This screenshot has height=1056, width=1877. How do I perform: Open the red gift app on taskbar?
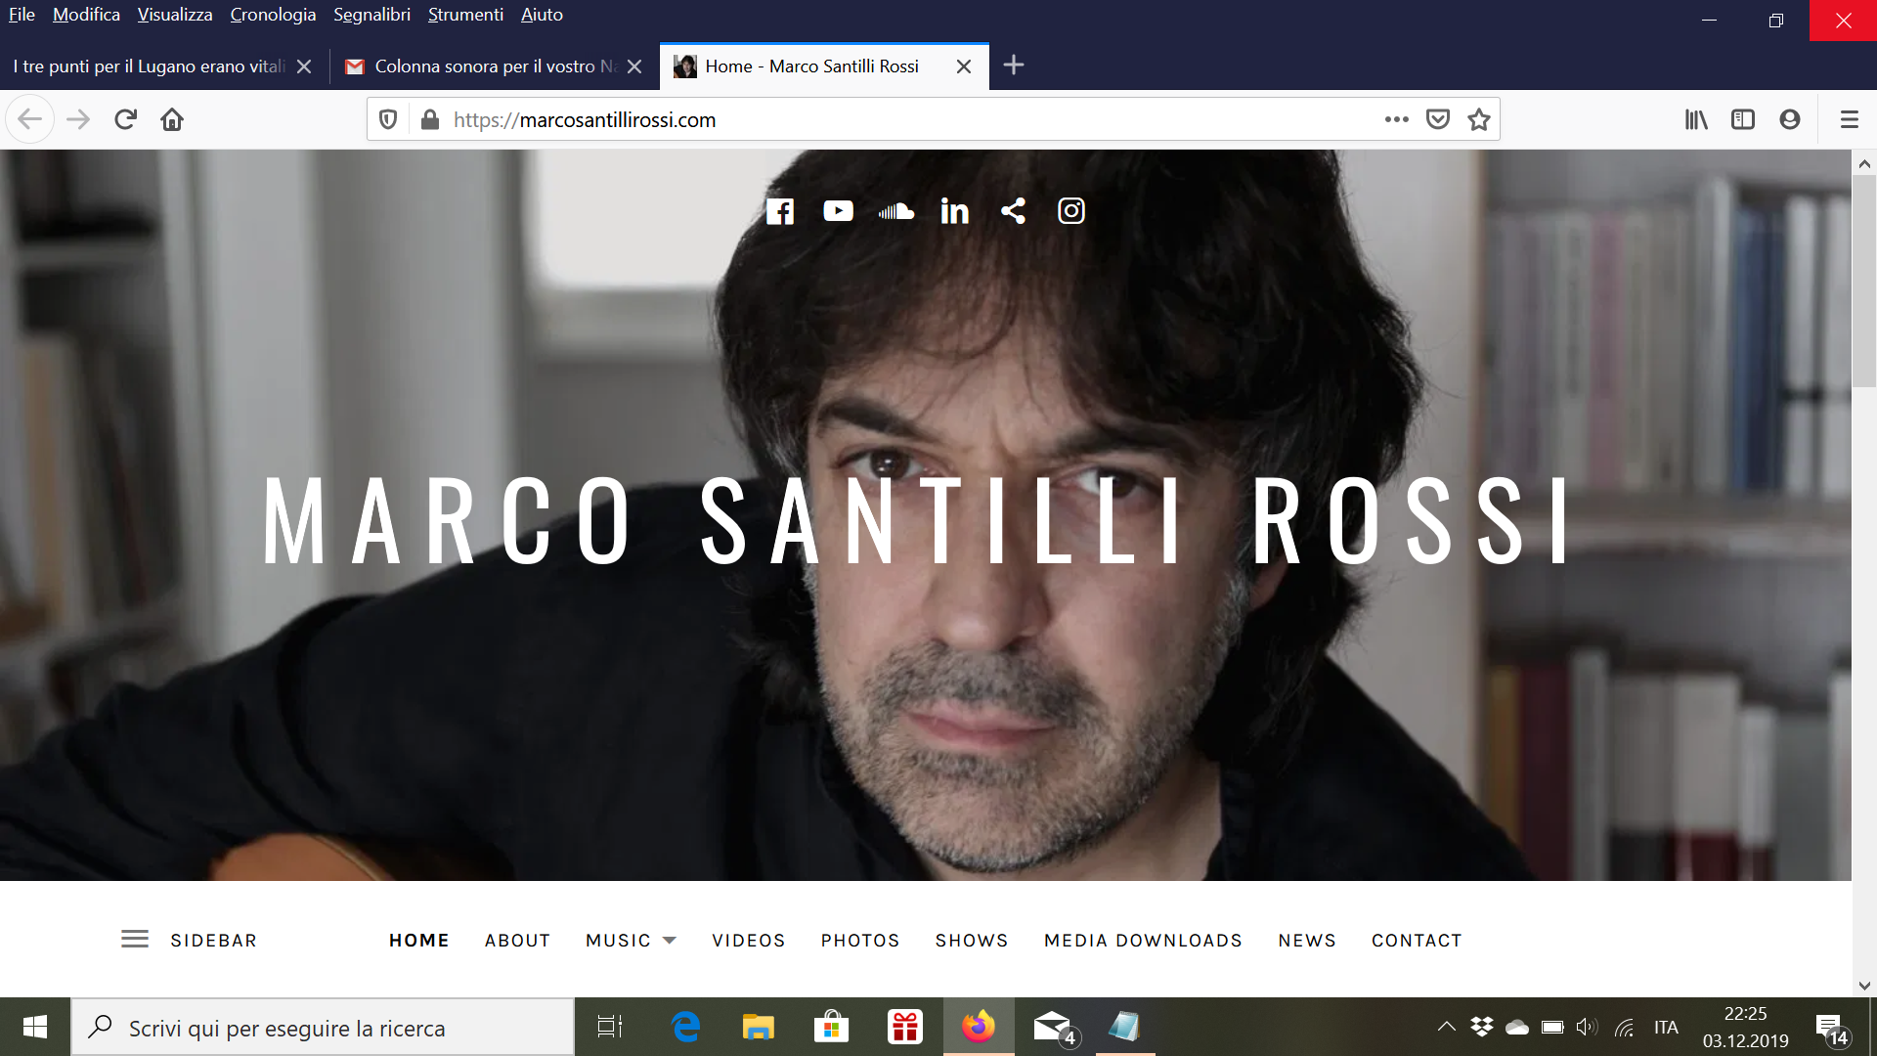(905, 1027)
